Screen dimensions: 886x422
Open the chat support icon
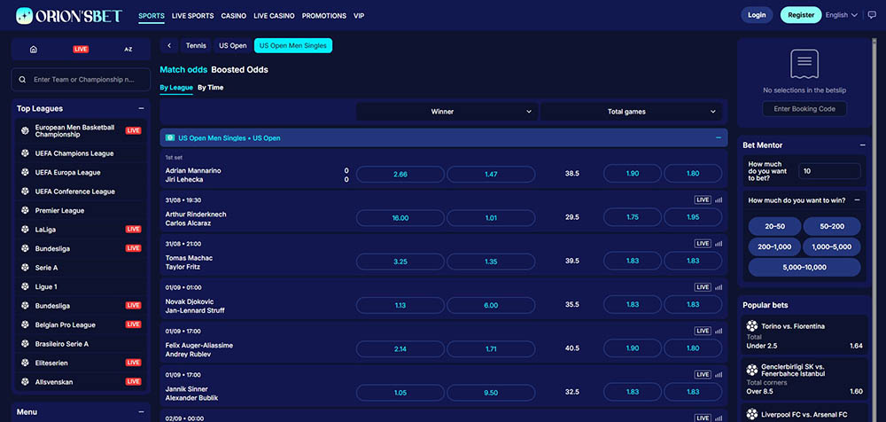coord(872,15)
